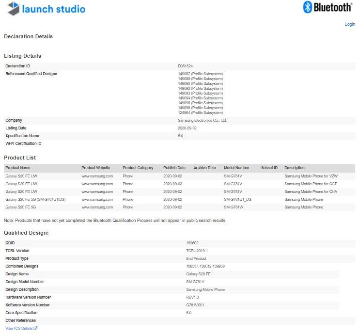Select the Product Website column header

tap(96, 168)
